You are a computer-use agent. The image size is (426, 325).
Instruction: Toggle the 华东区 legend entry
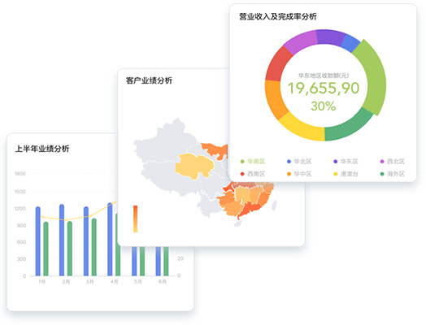click(346, 162)
